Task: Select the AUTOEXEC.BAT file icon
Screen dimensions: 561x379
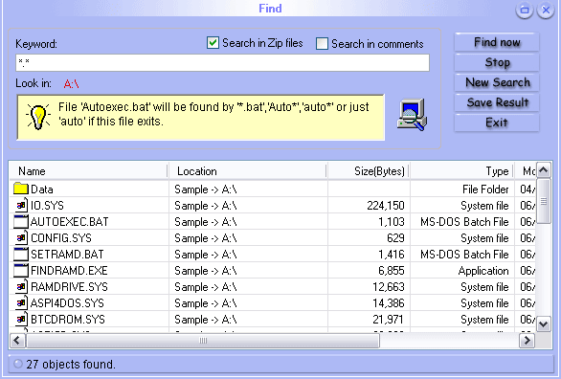Action: click(21, 221)
